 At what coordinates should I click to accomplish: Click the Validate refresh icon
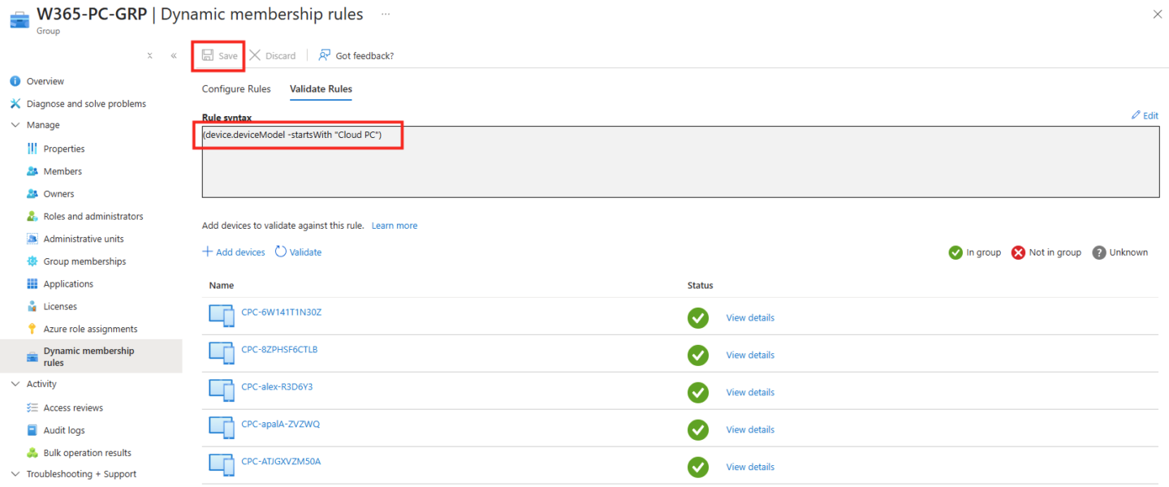(281, 252)
